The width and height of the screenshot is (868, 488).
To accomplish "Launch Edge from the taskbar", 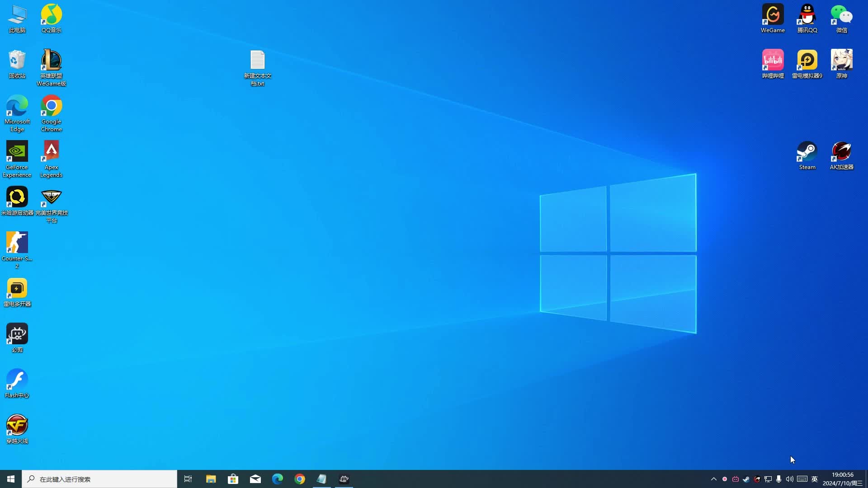I will tap(277, 479).
